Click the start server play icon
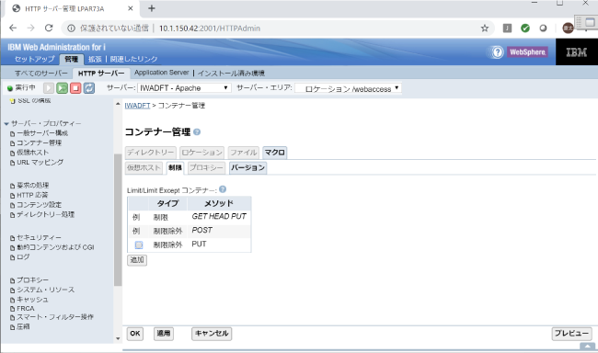The width and height of the screenshot is (598, 353). (49, 88)
